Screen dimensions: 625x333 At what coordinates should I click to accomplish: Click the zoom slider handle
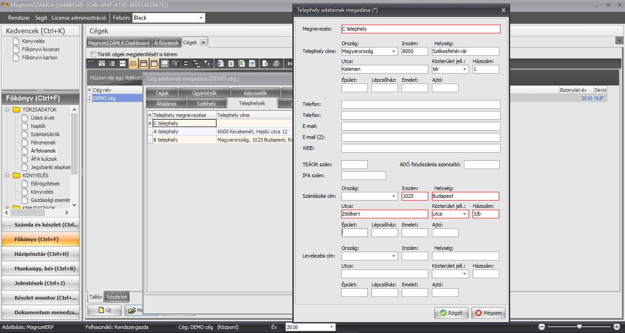point(579,327)
